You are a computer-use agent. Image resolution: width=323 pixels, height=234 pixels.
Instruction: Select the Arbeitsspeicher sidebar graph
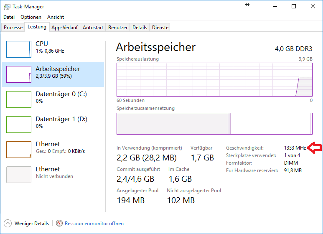pos(19,74)
